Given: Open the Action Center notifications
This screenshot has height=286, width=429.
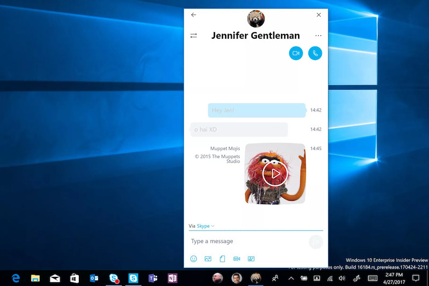Looking at the screenshot, I should coord(416,278).
